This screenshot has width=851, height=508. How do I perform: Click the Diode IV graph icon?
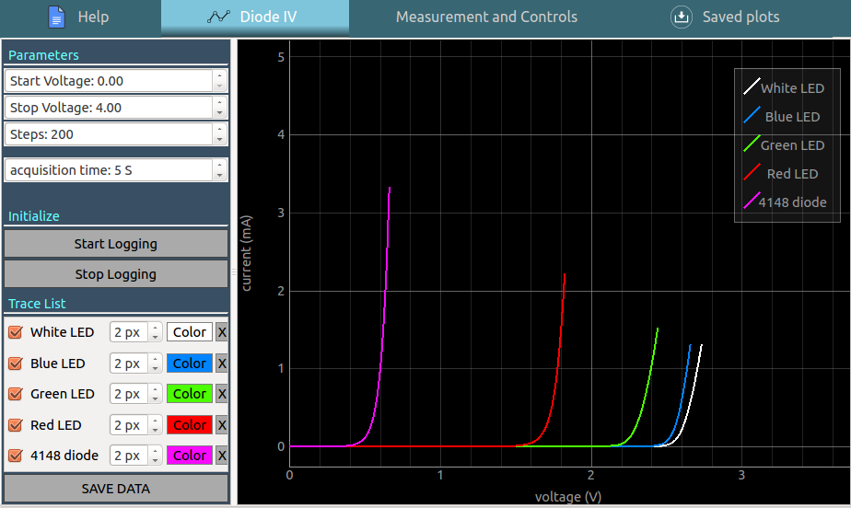[x=218, y=17]
